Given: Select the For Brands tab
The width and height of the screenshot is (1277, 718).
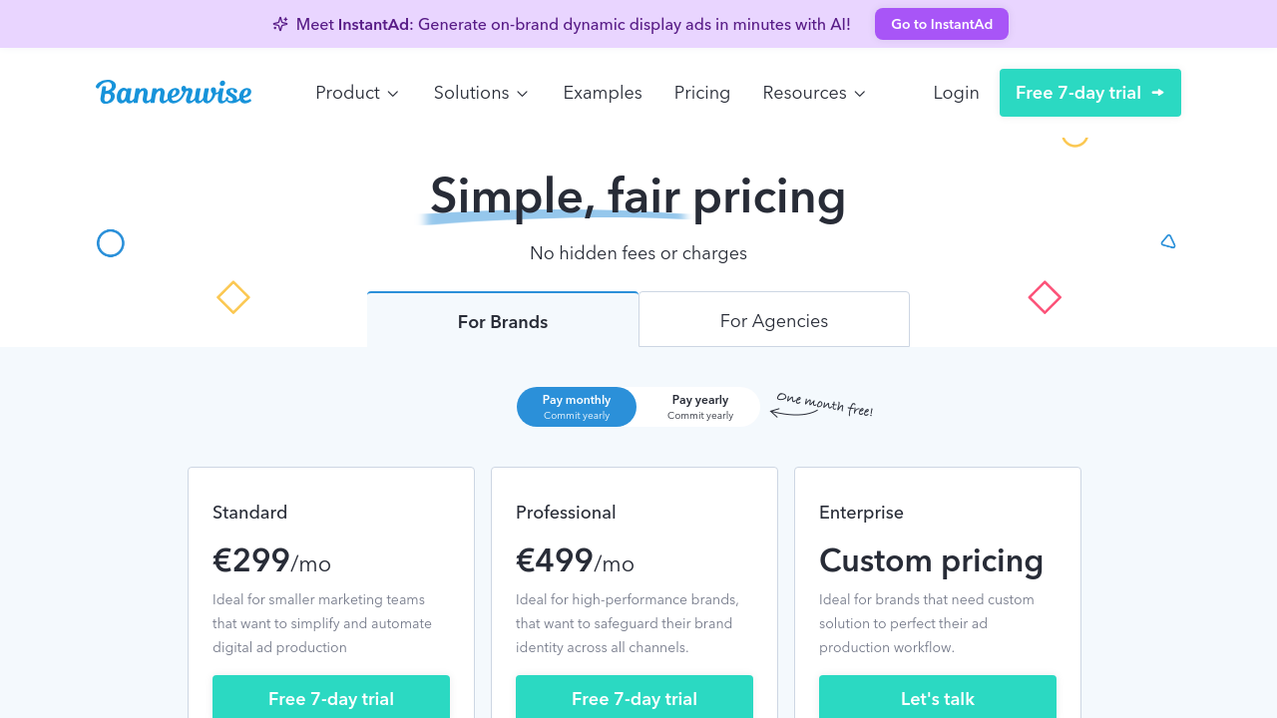Looking at the screenshot, I should coord(503,321).
